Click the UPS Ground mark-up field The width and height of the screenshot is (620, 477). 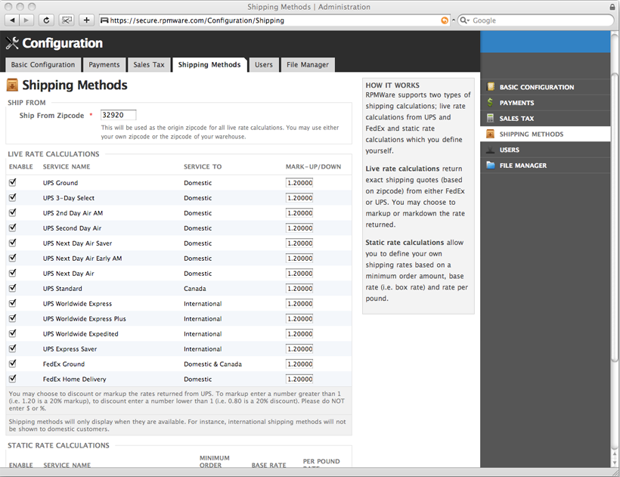299,183
